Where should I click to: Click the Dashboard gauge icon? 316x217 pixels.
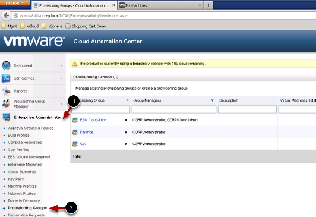pos(6,65)
